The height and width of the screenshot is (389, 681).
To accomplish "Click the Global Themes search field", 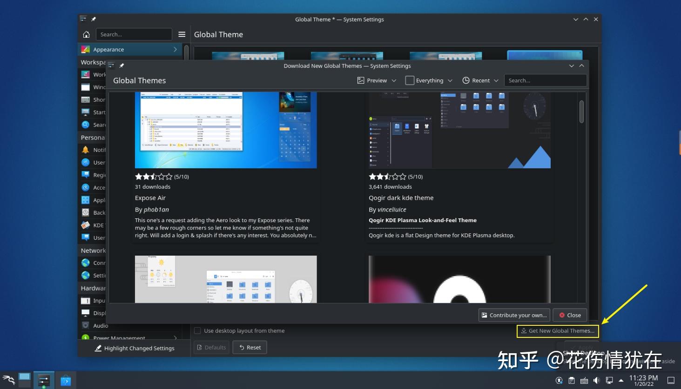I will (545, 80).
